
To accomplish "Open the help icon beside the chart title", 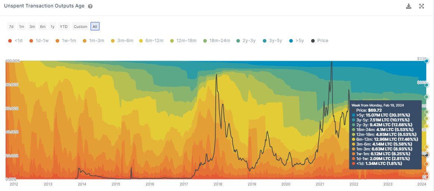I will [x=90, y=6].
